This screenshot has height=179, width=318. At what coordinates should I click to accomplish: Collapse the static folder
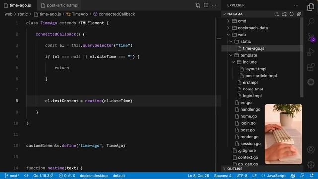click(x=245, y=42)
